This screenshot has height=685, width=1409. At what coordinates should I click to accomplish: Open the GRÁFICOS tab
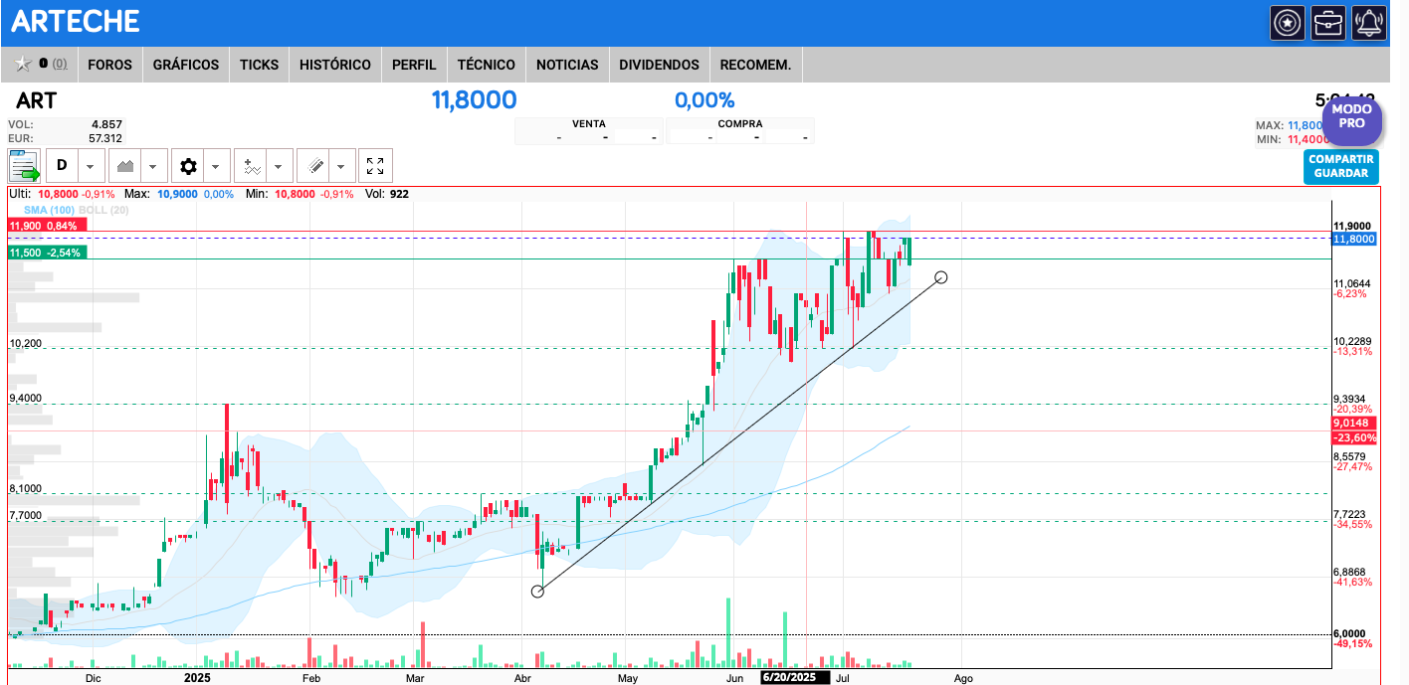coord(186,65)
